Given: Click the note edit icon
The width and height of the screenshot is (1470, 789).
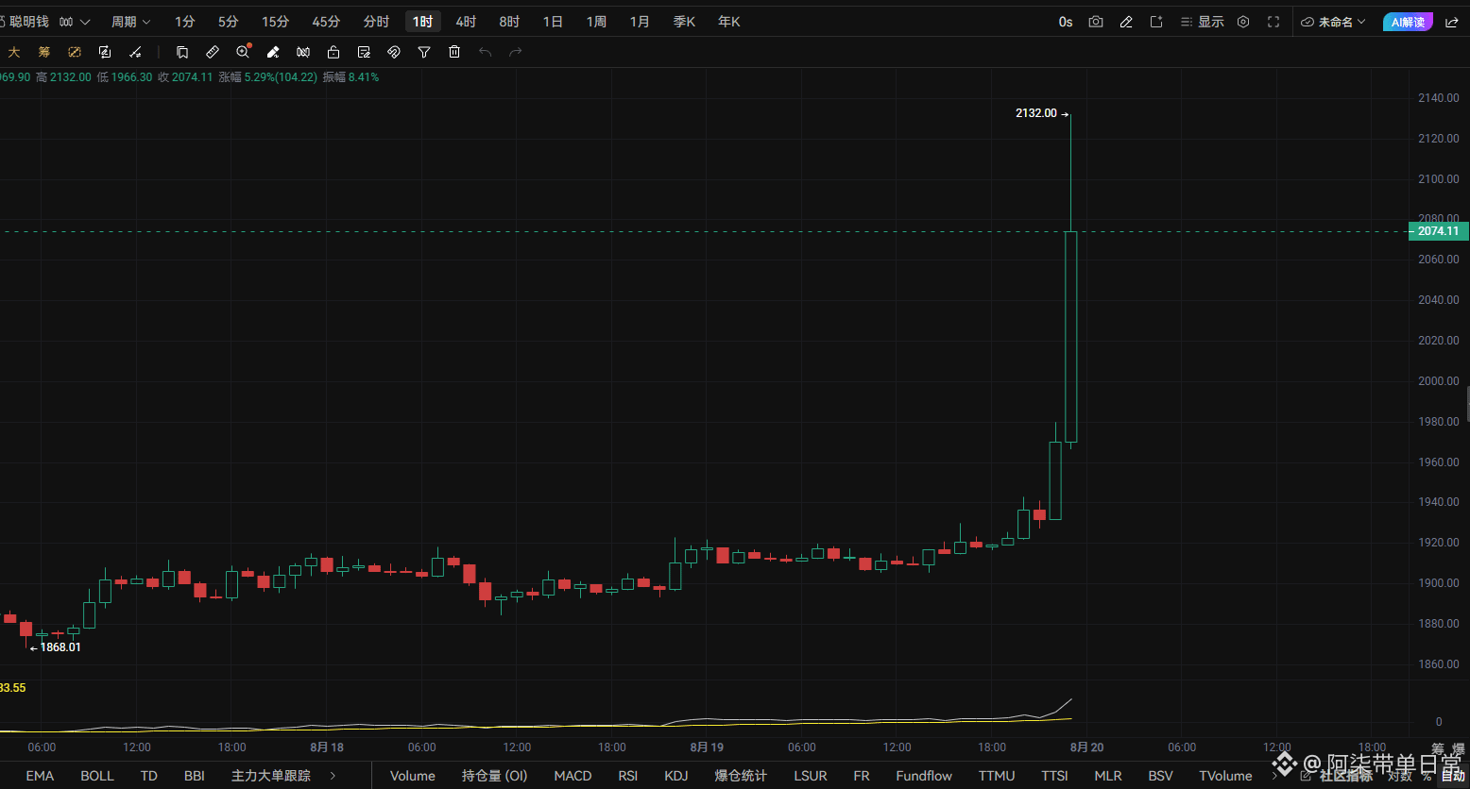Looking at the screenshot, I should pos(364,52).
